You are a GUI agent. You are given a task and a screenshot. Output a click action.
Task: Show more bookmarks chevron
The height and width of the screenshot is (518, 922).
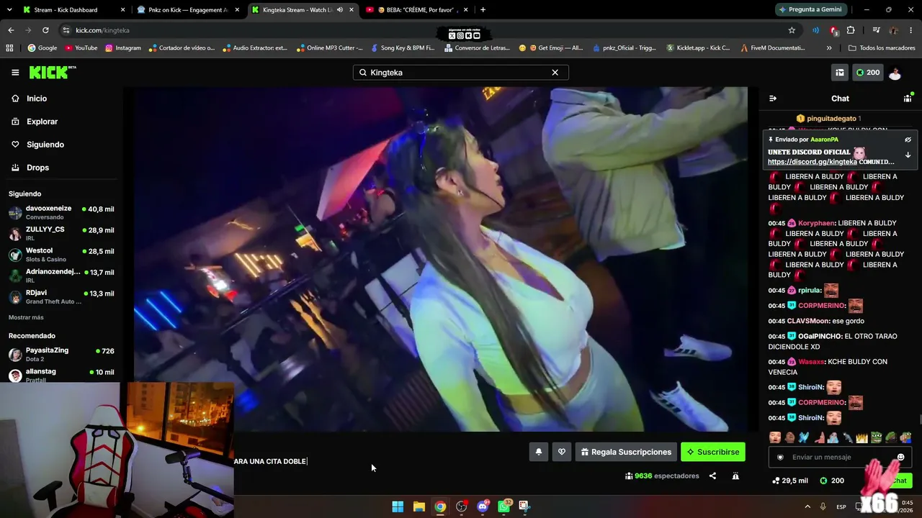click(x=829, y=48)
